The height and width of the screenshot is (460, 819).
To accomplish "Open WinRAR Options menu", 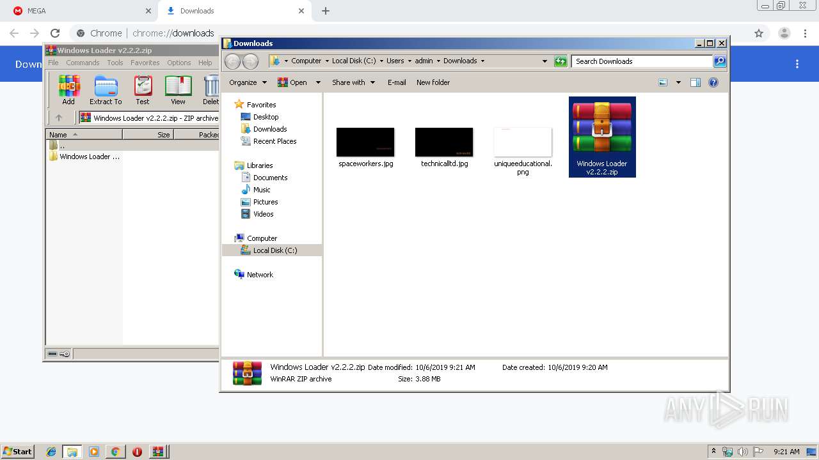I will tap(179, 63).
